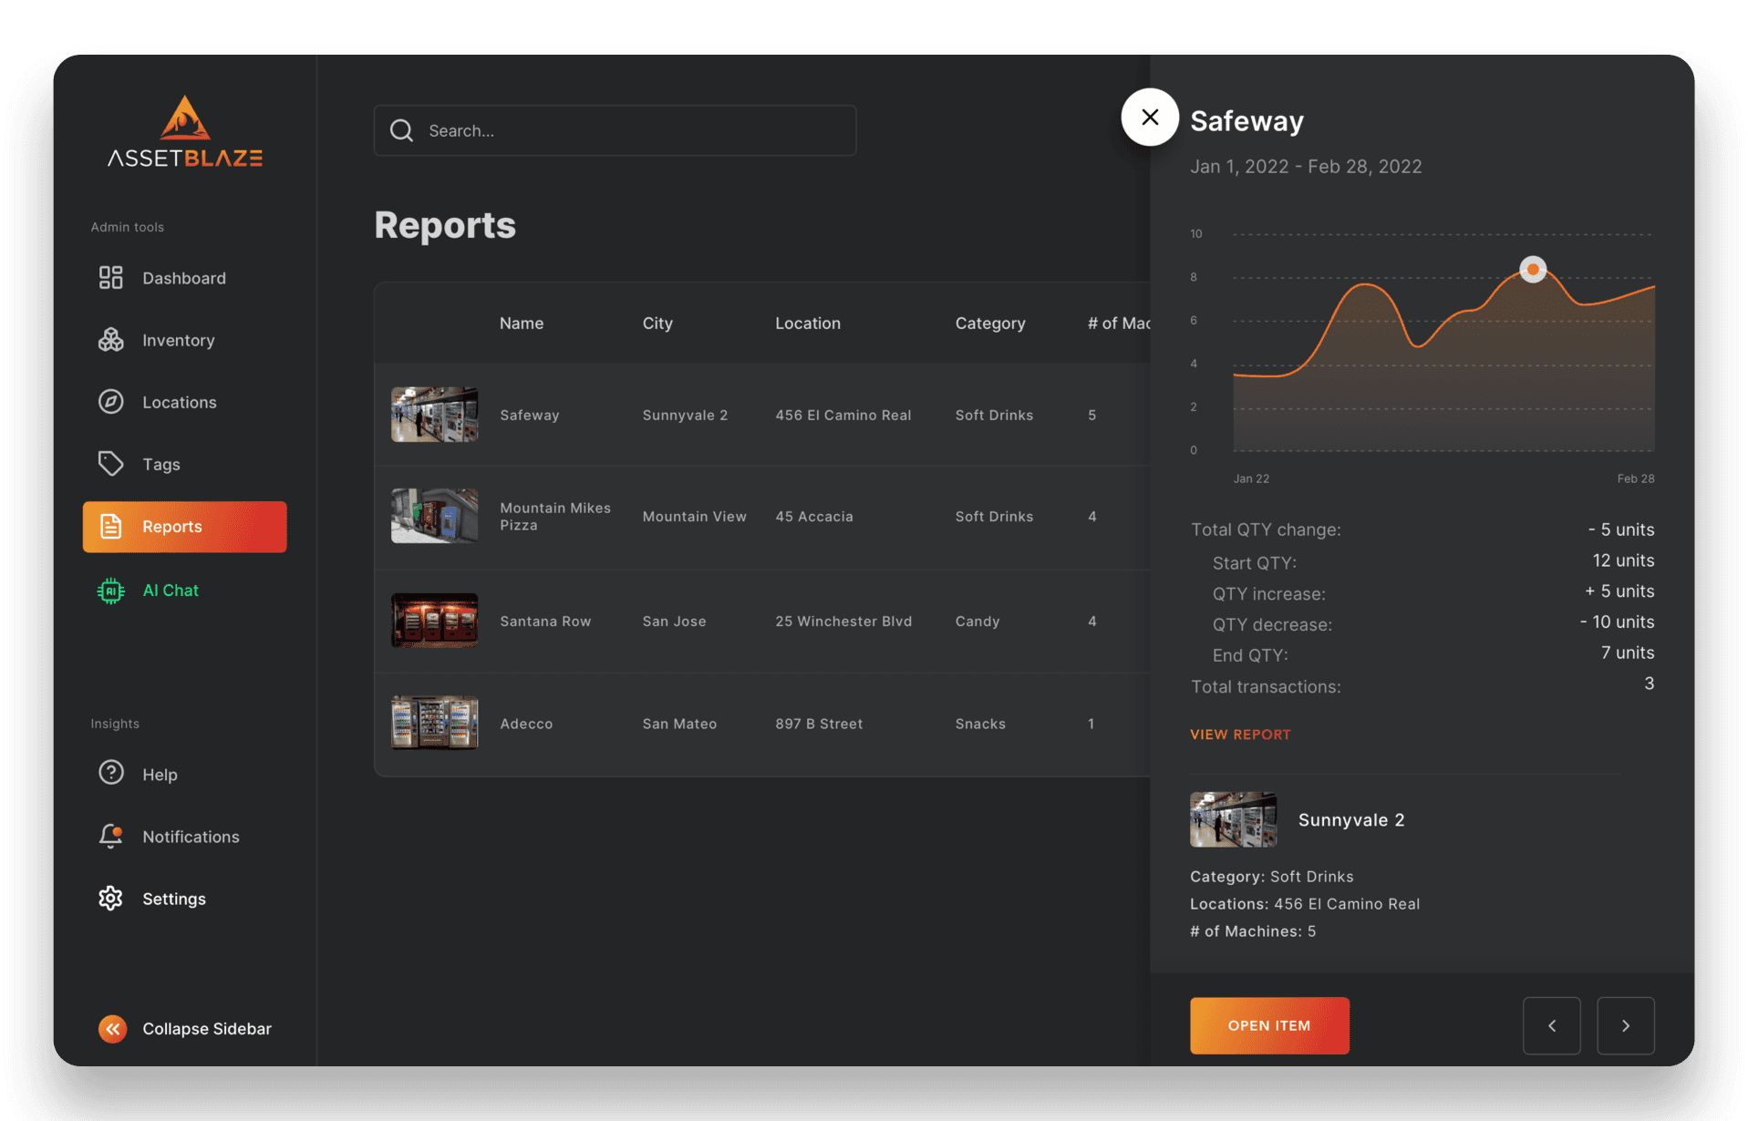Click the Mountain Mikes Pizza name cell
Image resolution: width=1748 pixels, height=1121 pixels.
tap(555, 516)
